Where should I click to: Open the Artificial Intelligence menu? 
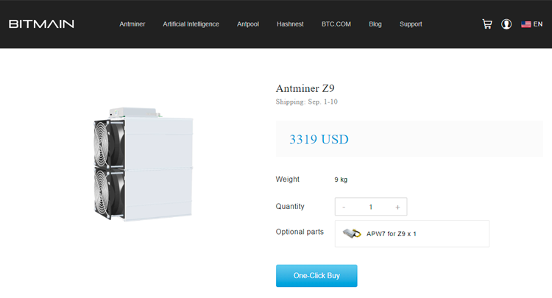[191, 24]
